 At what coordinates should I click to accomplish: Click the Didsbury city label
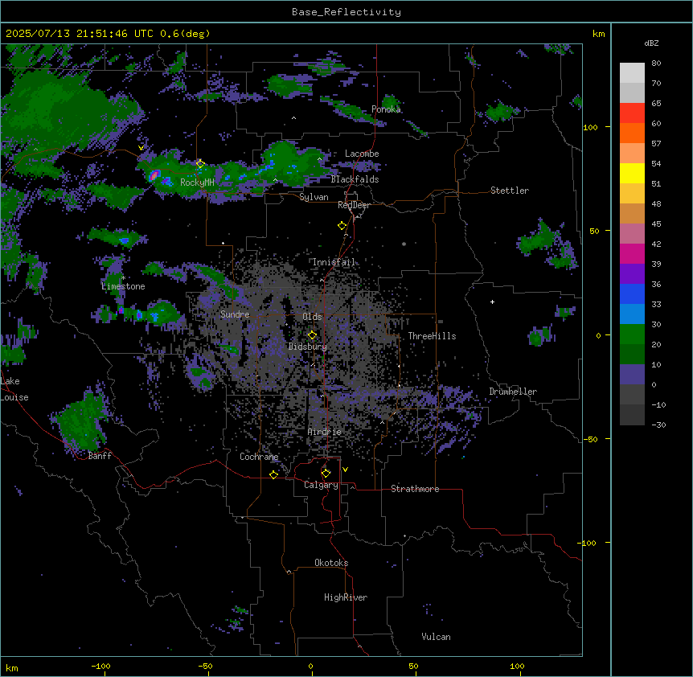[308, 347]
